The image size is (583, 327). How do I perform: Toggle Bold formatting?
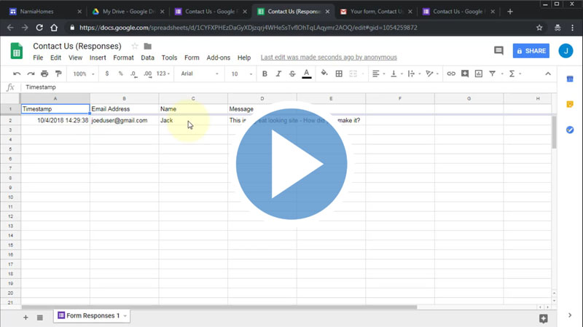(265, 74)
